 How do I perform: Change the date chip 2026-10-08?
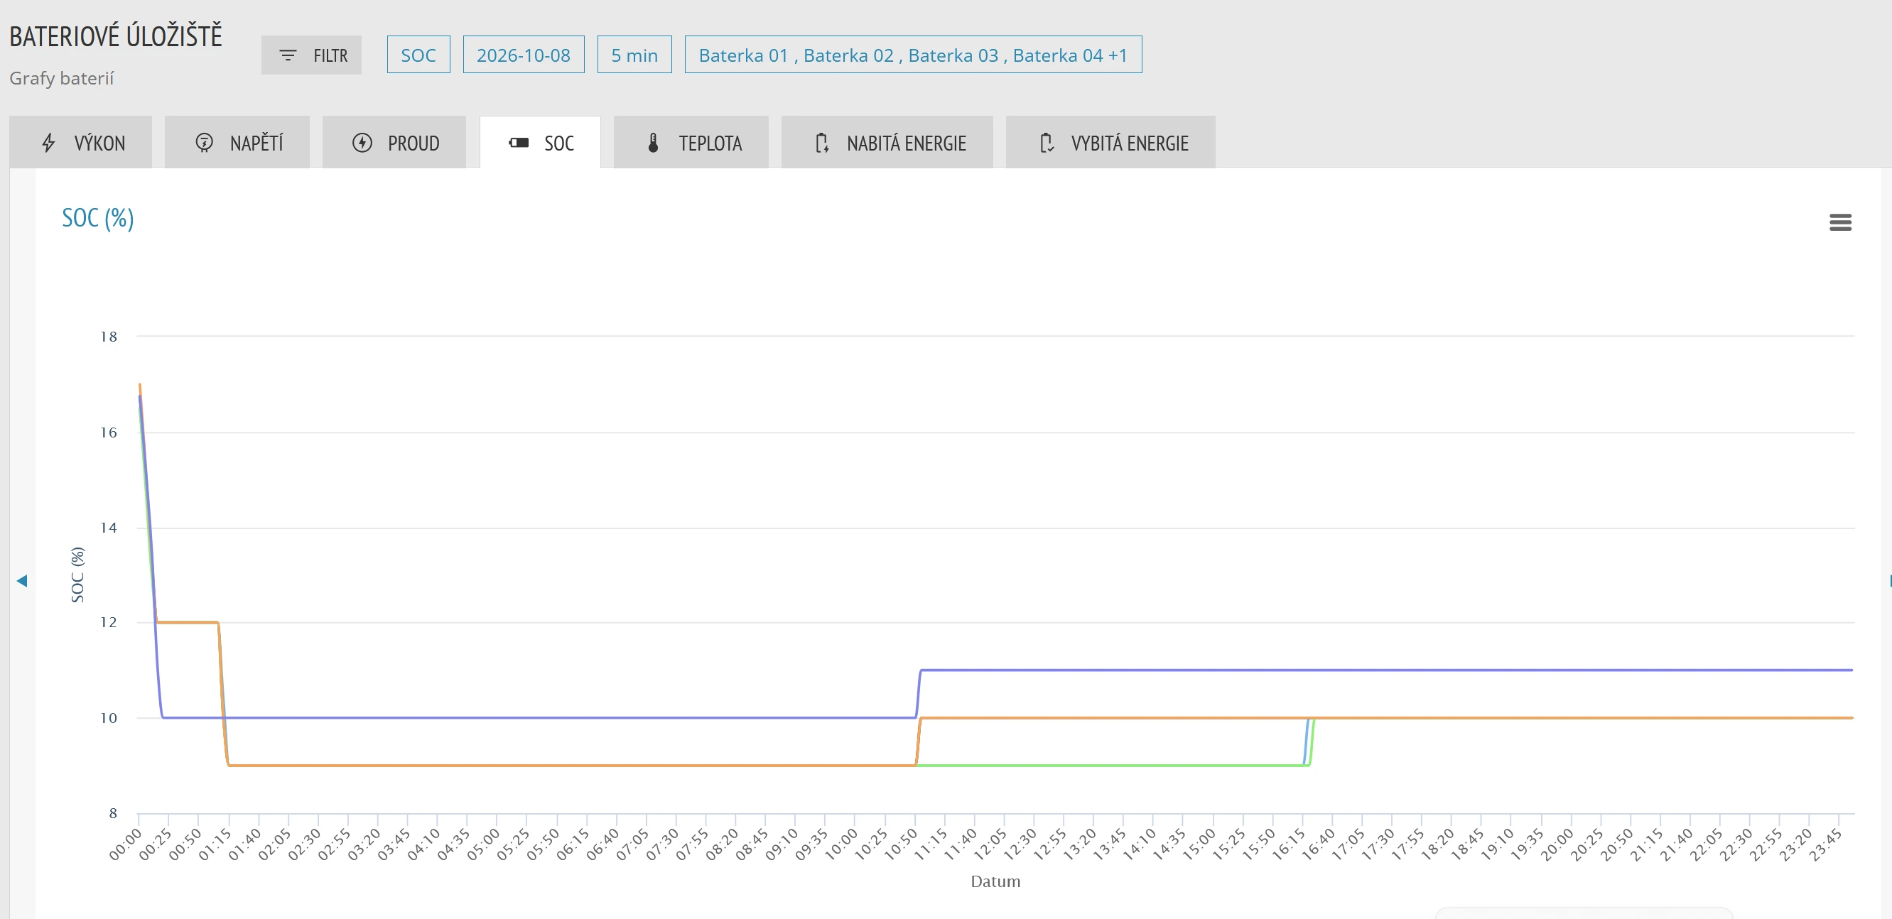click(524, 55)
